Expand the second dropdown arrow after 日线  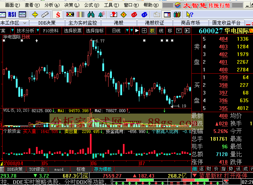point(132,30)
